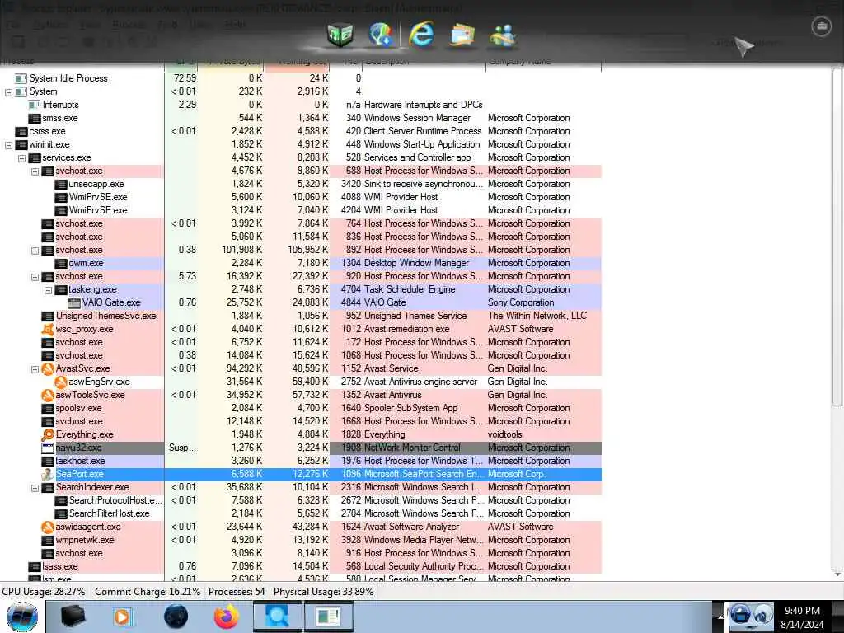Collapse the services.exe tree node

22,157
